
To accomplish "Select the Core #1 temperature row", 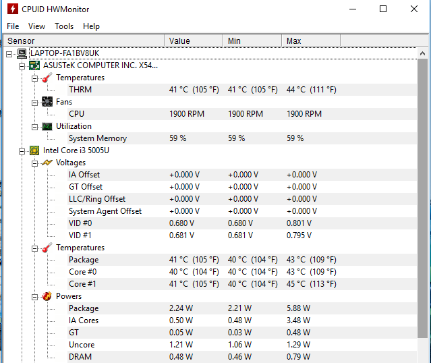I will click(x=242, y=284).
